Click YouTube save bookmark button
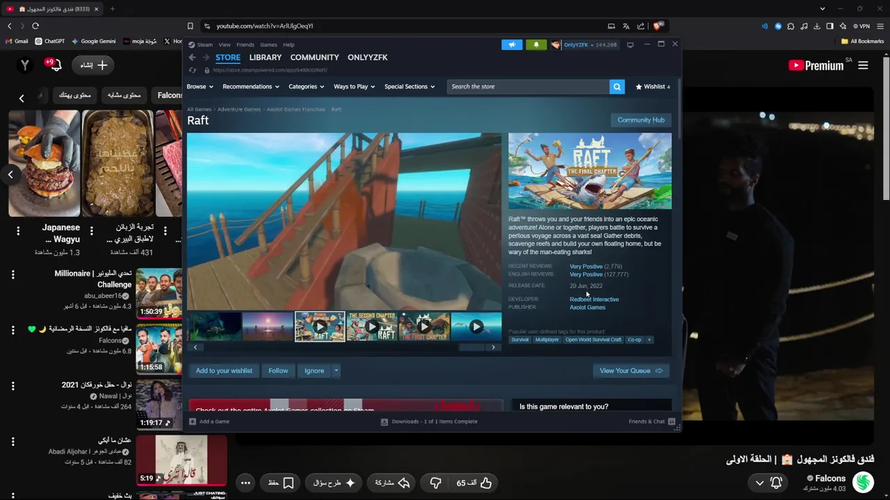 [x=281, y=483]
